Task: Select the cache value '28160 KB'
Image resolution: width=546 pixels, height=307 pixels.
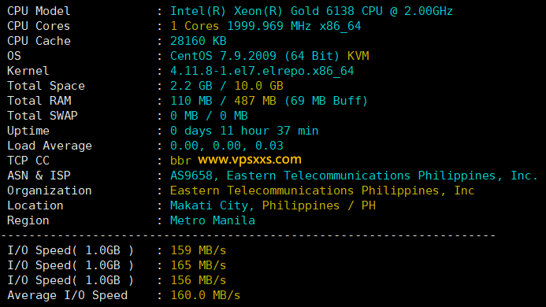Action: pyautogui.click(x=198, y=41)
